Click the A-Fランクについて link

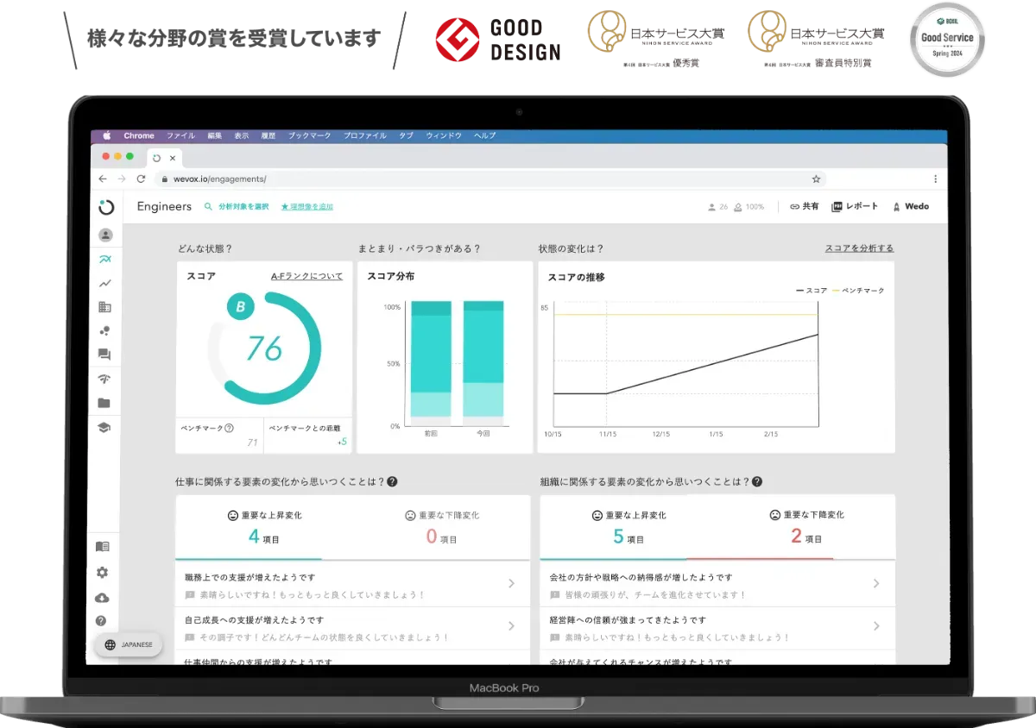coord(306,276)
